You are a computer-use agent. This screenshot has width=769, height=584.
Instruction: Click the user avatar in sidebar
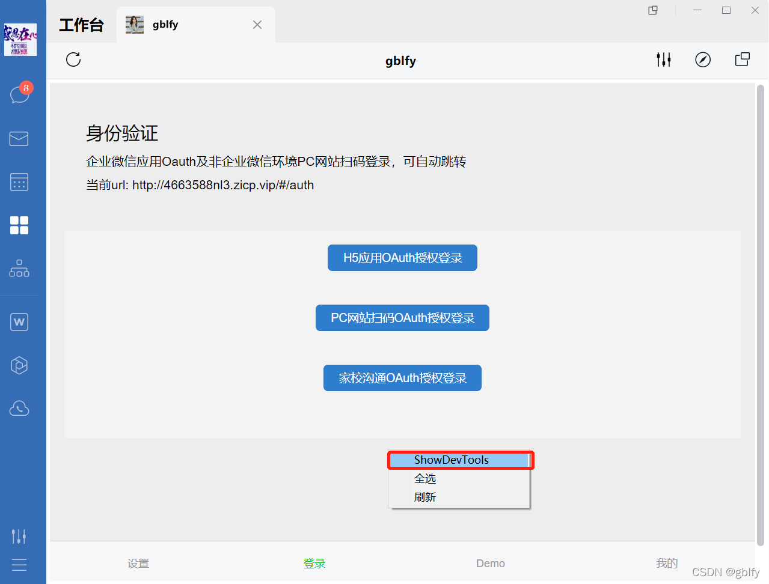[20, 40]
